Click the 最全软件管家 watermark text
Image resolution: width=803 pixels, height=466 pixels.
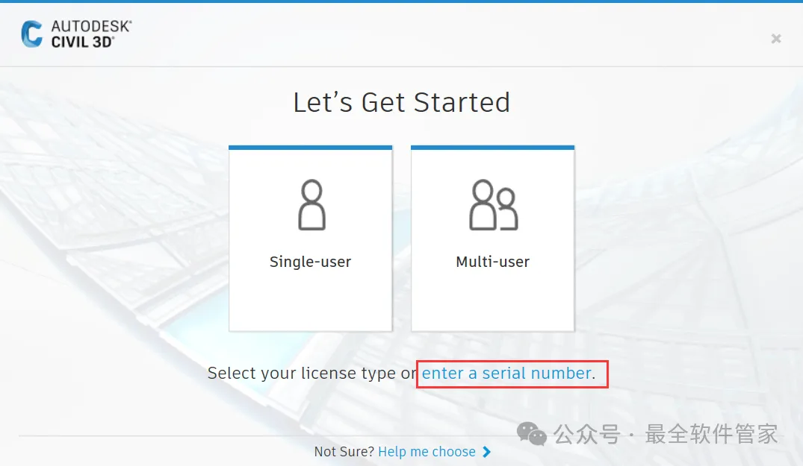[711, 434]
